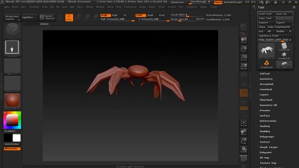Screen dimensions: 299x168
Task: Click the Move view navigation icon
Action: 243,132
